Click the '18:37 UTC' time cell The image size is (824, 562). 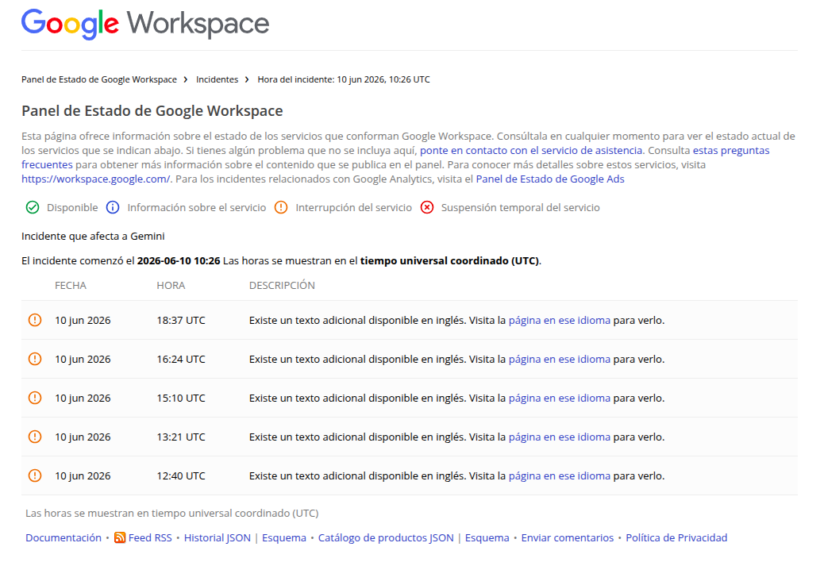pos(181,321)
